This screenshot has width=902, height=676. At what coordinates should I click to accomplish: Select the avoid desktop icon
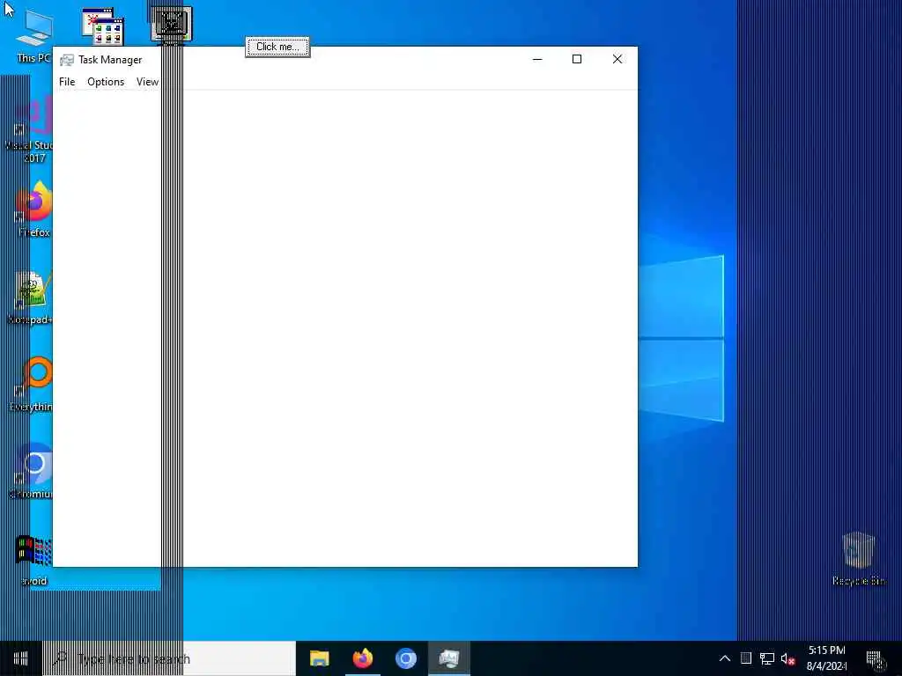pyautogui.click(x=33, y=560)
